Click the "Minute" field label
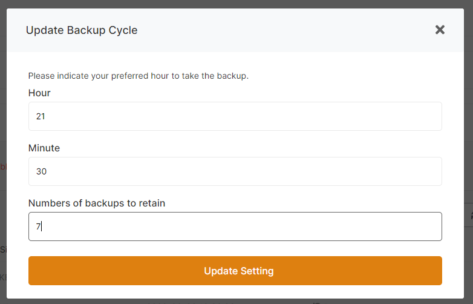 pyautogui.click(x=44, y=148)
